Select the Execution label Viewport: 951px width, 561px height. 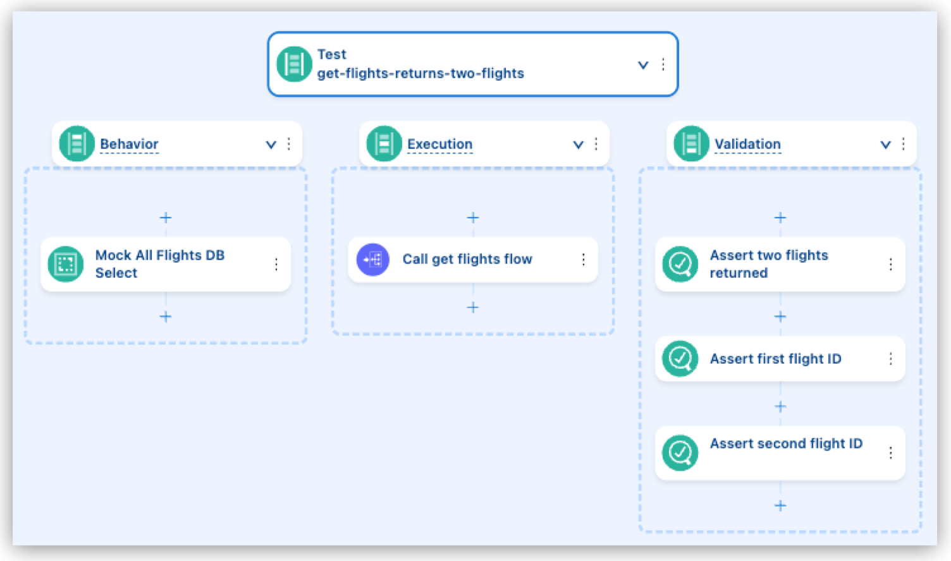point(439,144)
